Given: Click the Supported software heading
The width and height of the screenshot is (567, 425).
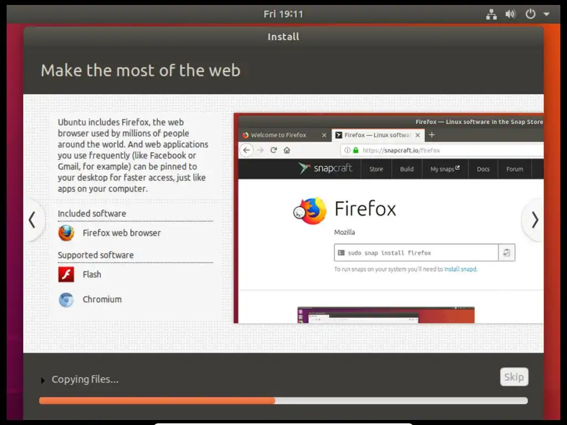Looking at the screenshot, I should 95,255.
